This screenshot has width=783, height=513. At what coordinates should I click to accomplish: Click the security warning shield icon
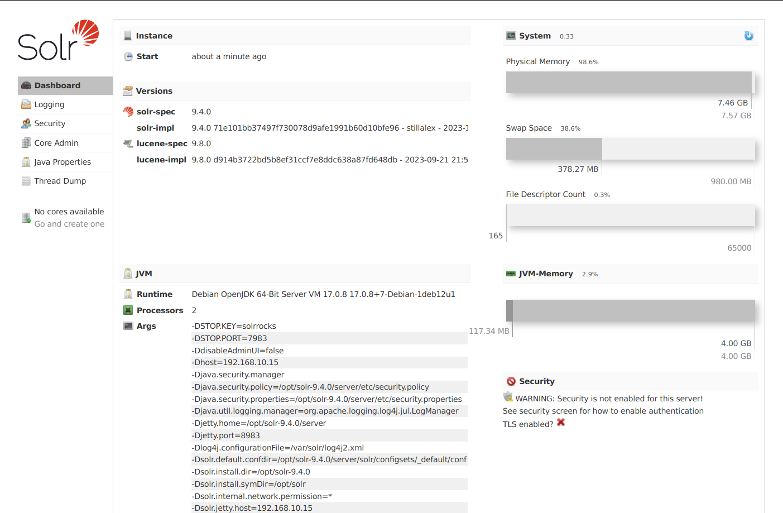pyautogui.click(x=508, y=397)
